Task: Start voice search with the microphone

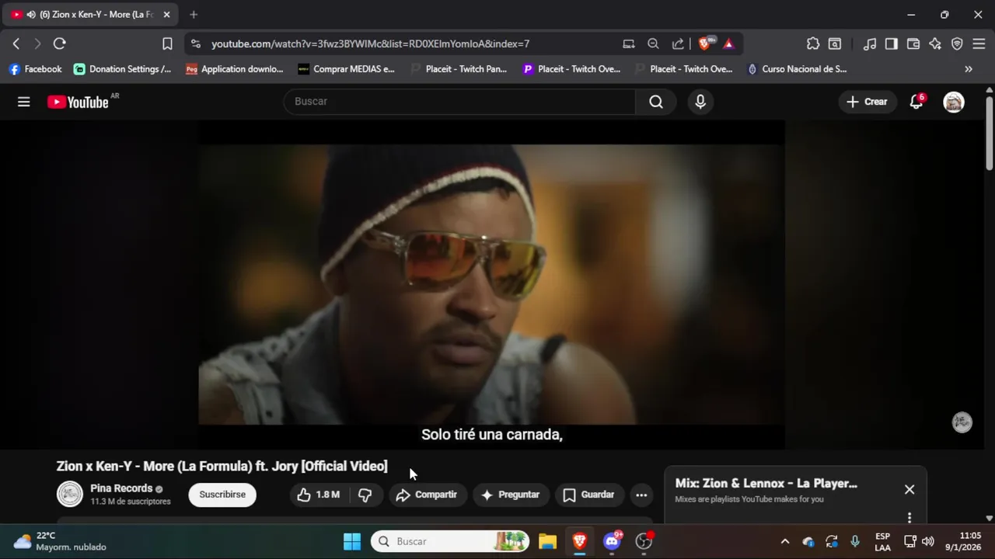Action: point(700,102)
